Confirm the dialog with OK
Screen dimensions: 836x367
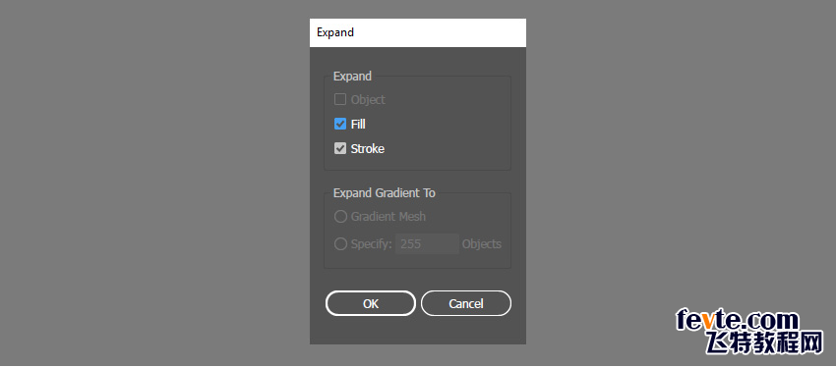pyautogui.click(x=371, y=303)
